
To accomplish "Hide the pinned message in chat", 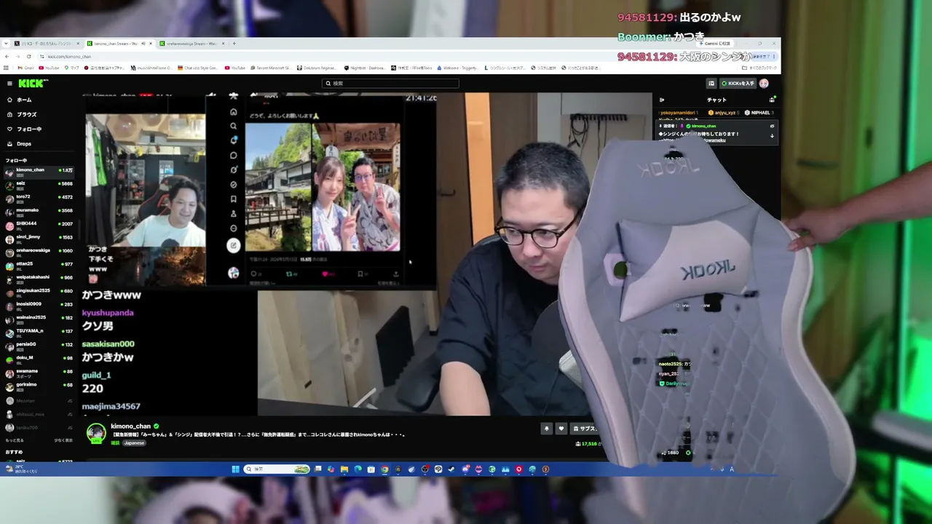I will click(772, 126).
